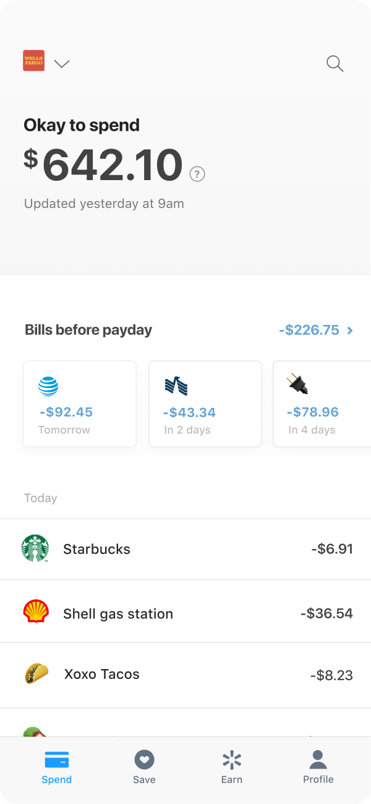Open search with the magnifier icon

coord(335,63)
